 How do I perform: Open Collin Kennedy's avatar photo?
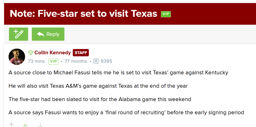17,57
